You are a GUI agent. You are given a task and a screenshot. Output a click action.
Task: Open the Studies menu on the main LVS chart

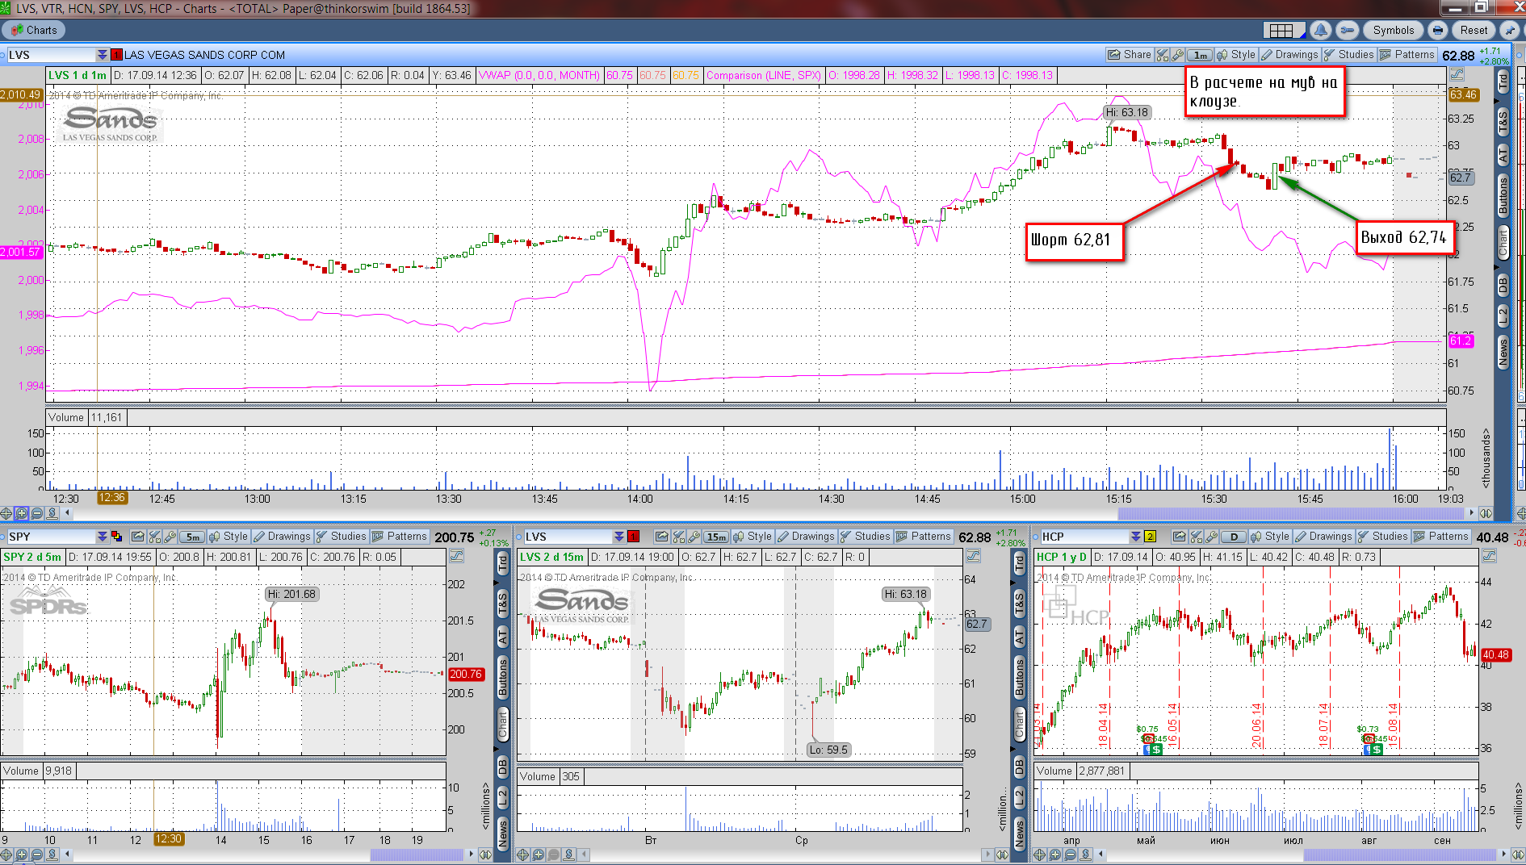[1348, 55]
